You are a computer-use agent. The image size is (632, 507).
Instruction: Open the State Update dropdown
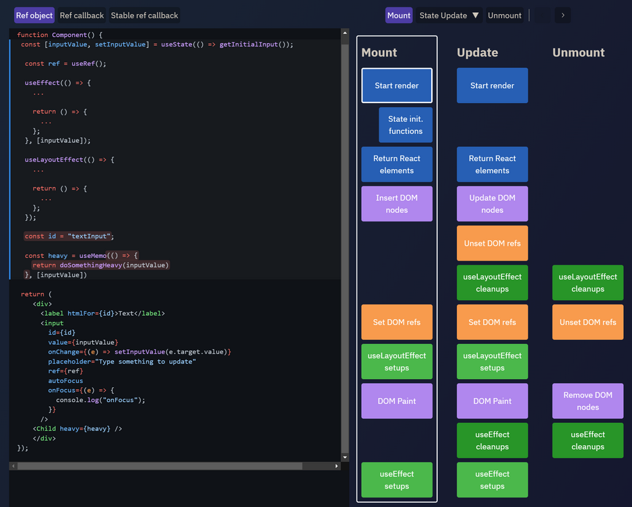coord(449,15)
